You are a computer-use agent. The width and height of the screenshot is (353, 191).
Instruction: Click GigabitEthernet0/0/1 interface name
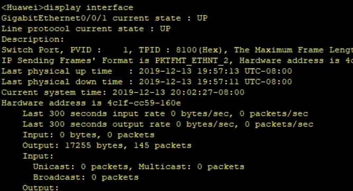54,18
